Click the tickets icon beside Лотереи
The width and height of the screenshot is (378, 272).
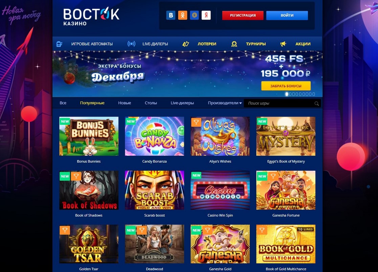coord(186,44)
